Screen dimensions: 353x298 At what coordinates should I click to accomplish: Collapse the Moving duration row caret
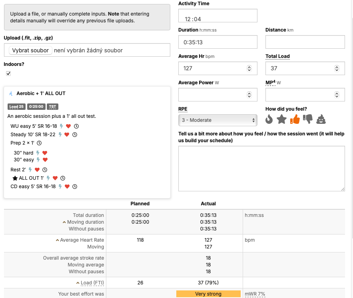click(x=64, y=222)
